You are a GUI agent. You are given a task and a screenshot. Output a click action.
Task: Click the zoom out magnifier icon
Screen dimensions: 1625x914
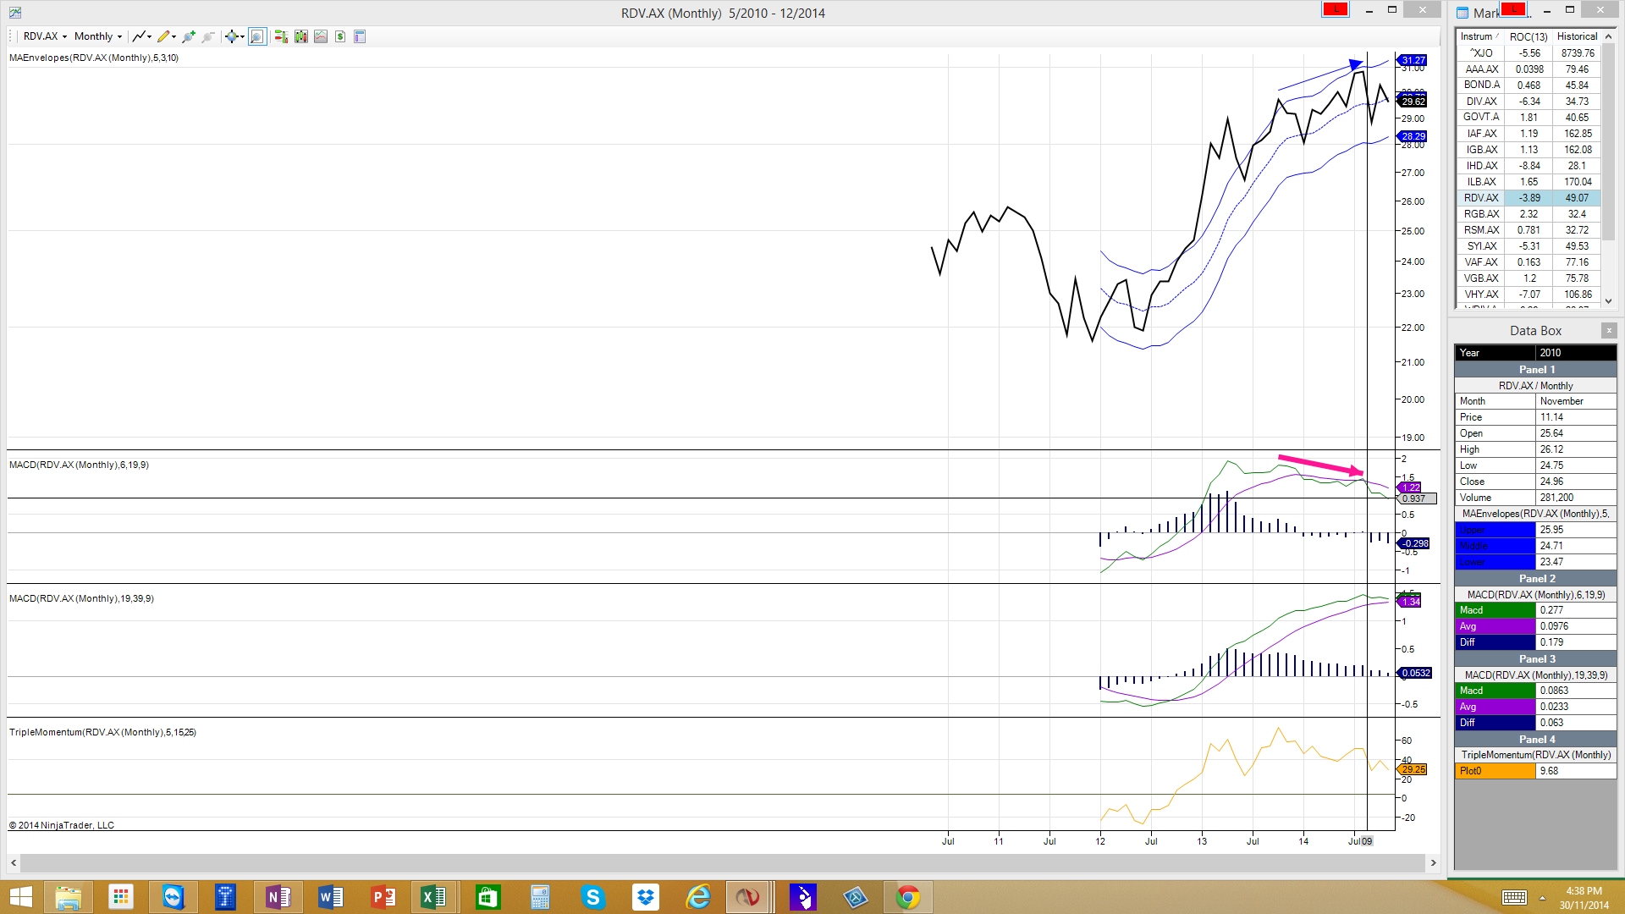[207, 36]
